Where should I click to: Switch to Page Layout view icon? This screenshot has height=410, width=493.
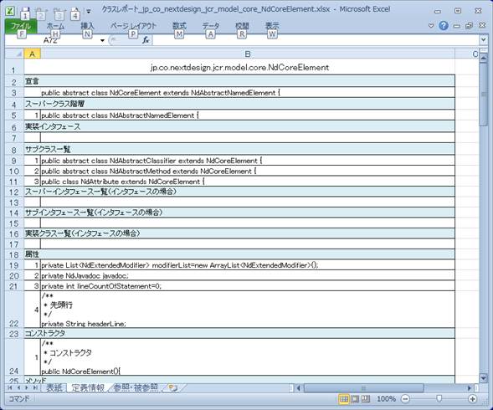coord(355,399)
